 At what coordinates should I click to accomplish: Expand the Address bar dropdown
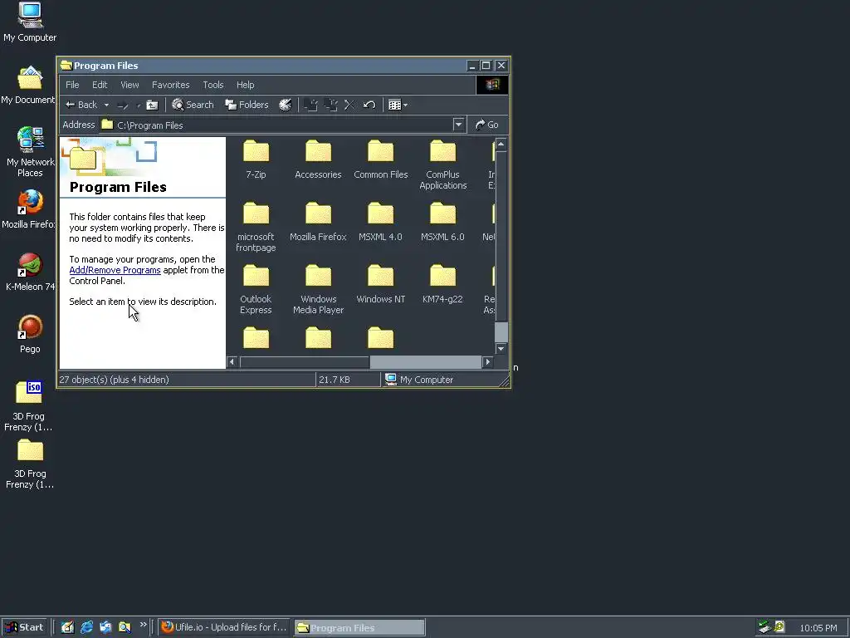click(458, 125)
